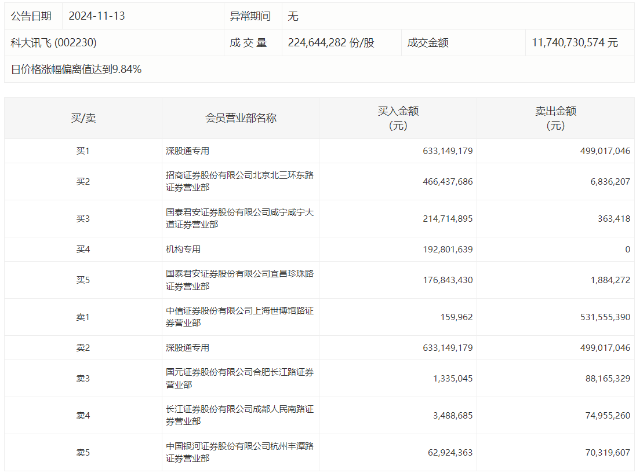The image size is (636, 473).
Task: Click the 机构专用 seat name
Action: 183,250
